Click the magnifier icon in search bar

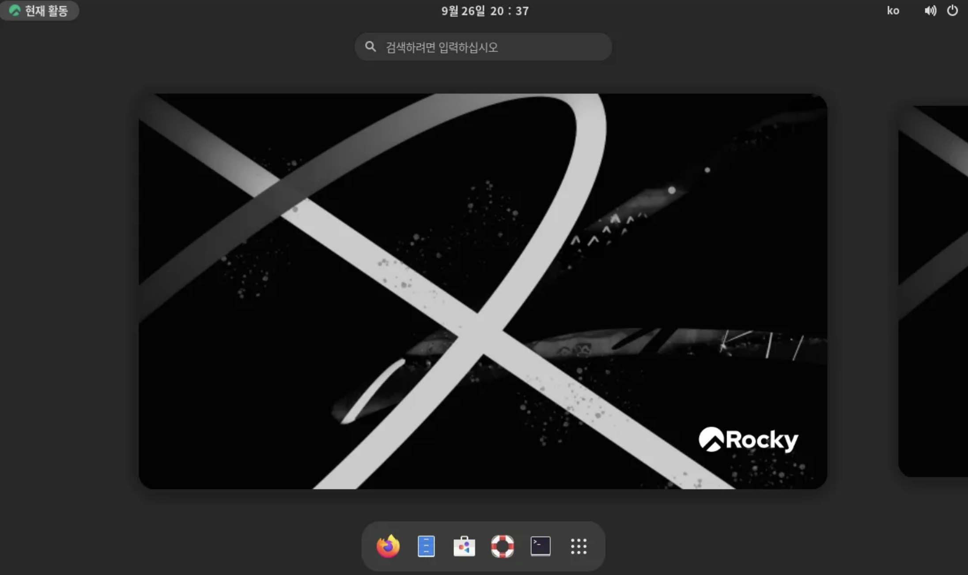coord(371,47)
